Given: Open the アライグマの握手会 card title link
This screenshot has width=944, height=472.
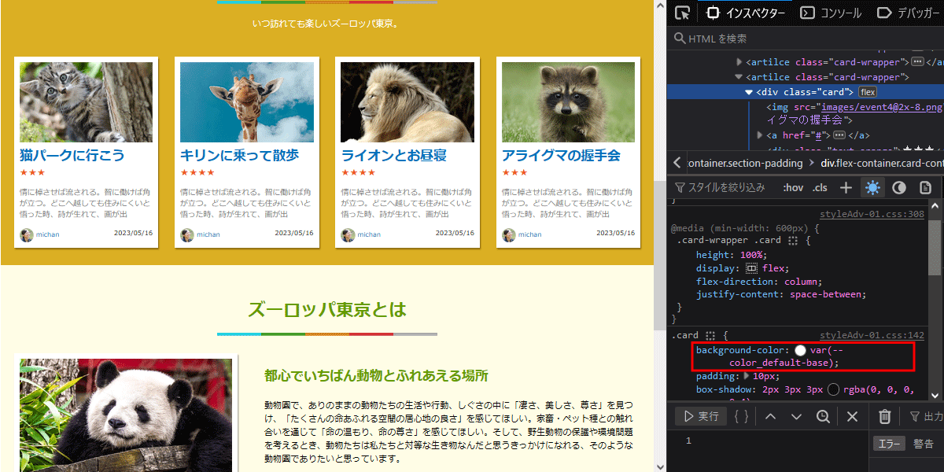Looking at the screenshot, I should tap(561, 156).
